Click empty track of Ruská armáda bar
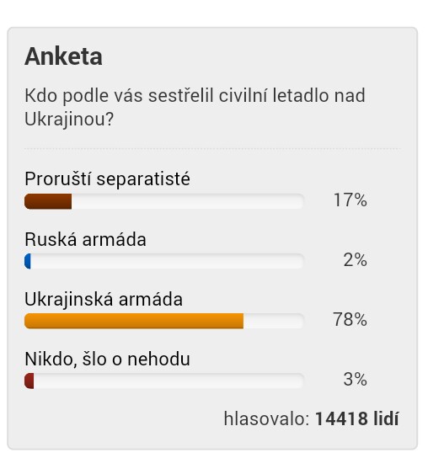 [168, 261]
